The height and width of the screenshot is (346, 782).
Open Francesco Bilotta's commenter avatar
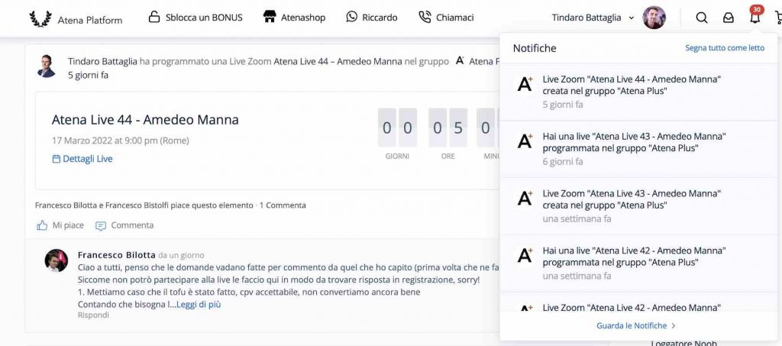[x=57, y=260]
